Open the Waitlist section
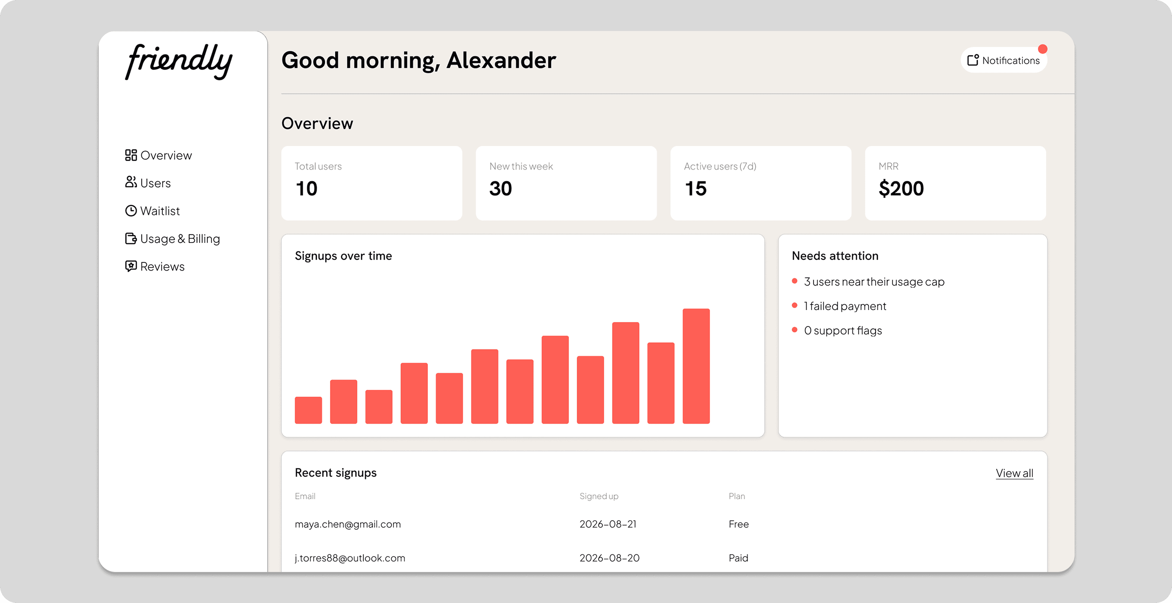This screenshot has height=603, width=1172. coord(153,211)
